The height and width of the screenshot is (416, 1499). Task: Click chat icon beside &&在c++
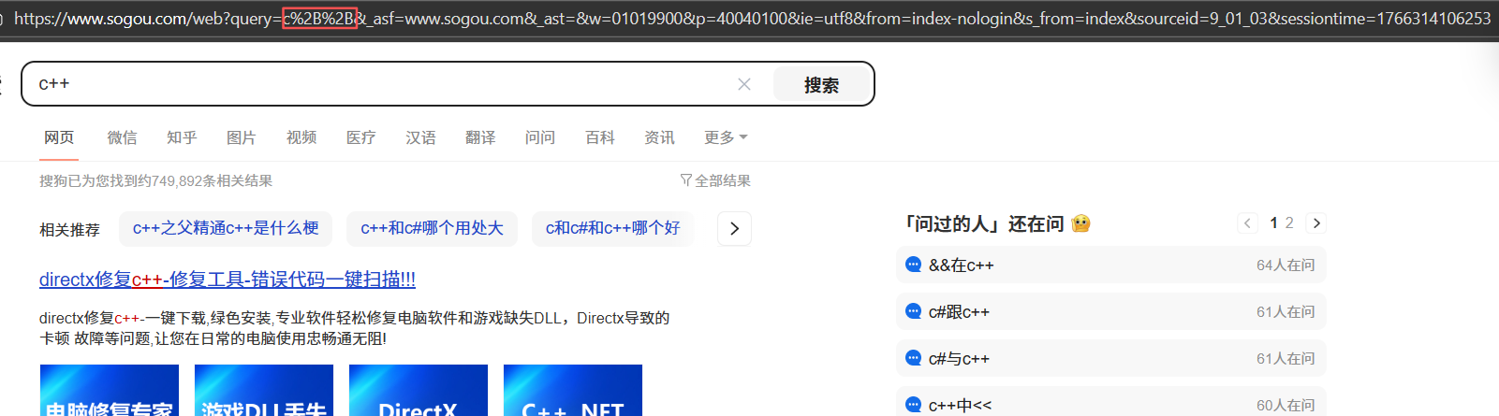coord(913,265)
